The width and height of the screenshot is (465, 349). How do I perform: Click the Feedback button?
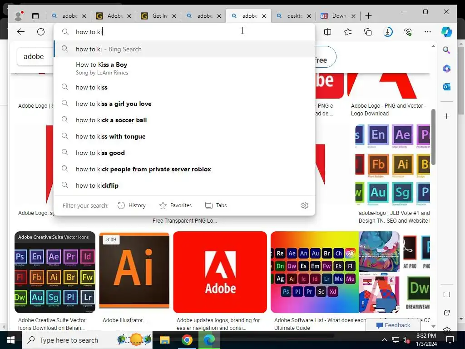393,325
